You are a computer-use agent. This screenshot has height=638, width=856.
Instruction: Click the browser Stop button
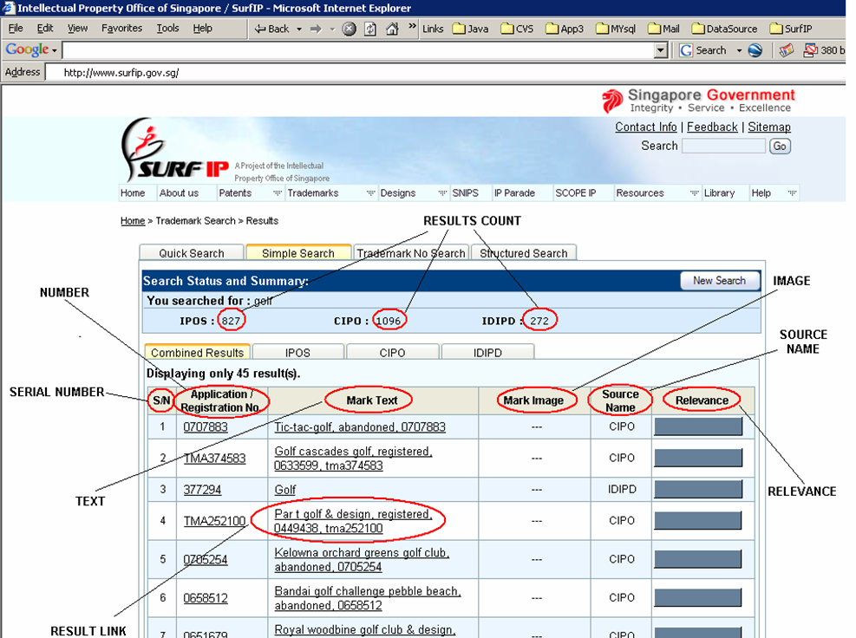point(349,29)
